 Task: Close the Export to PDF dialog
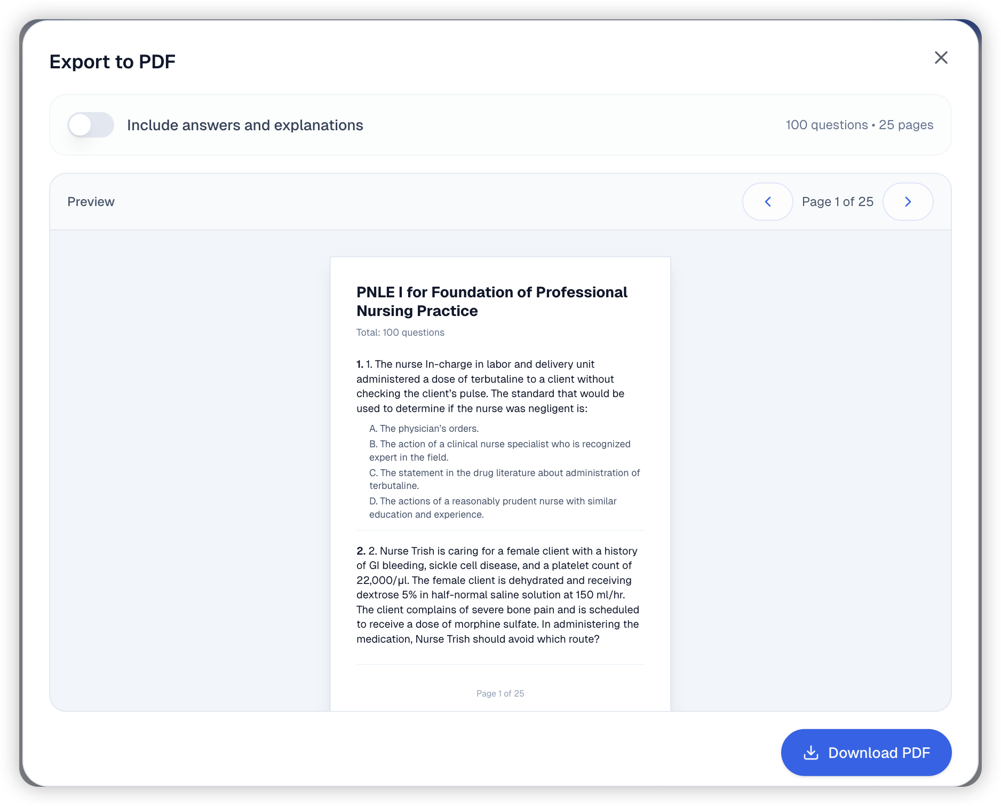point(941,58)
